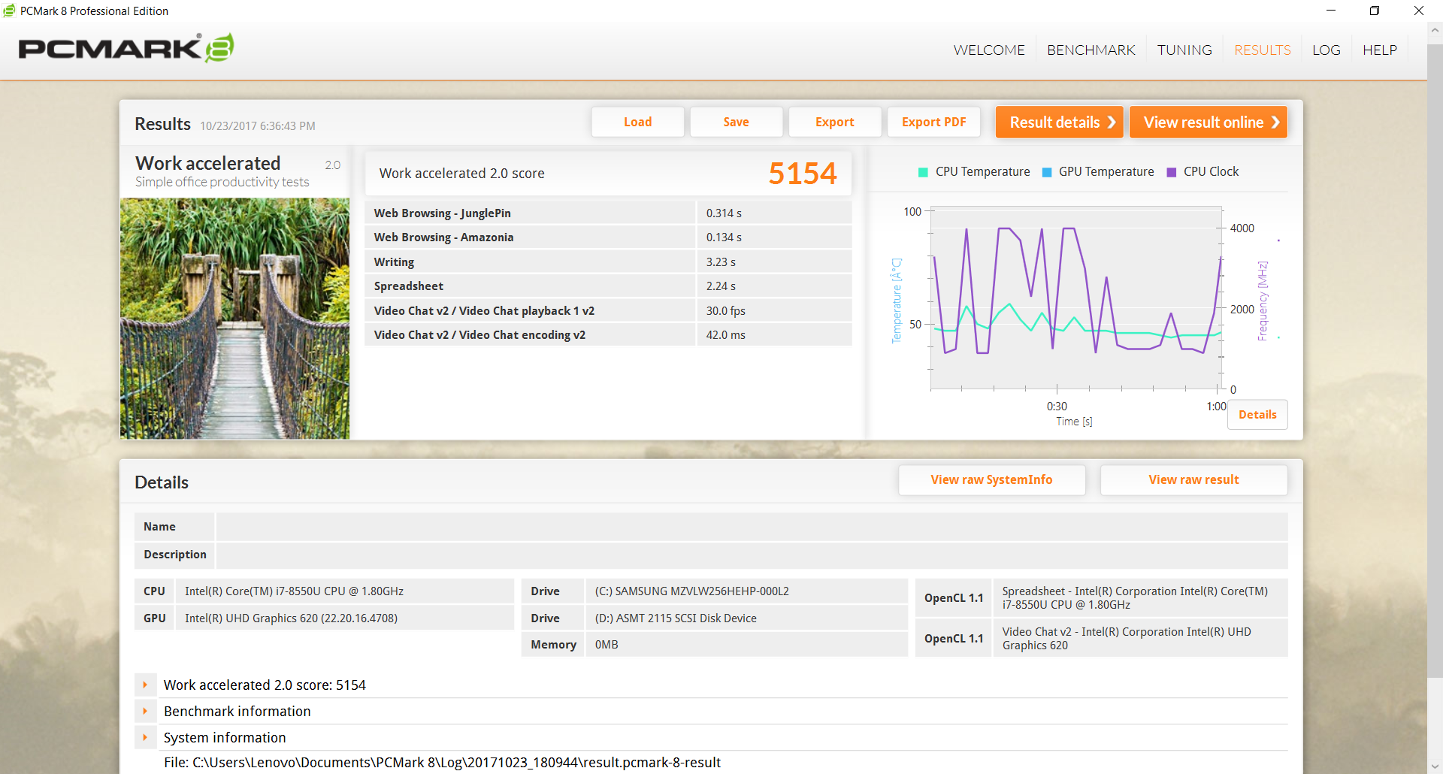This screenshot has height=774, width=1443.
Task: Click the Load button
Action: click(638, 122)
